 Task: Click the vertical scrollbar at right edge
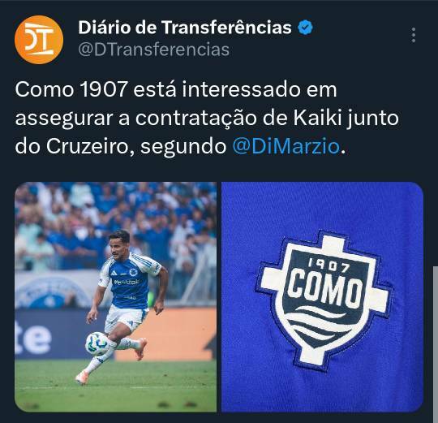pos(436,344)
